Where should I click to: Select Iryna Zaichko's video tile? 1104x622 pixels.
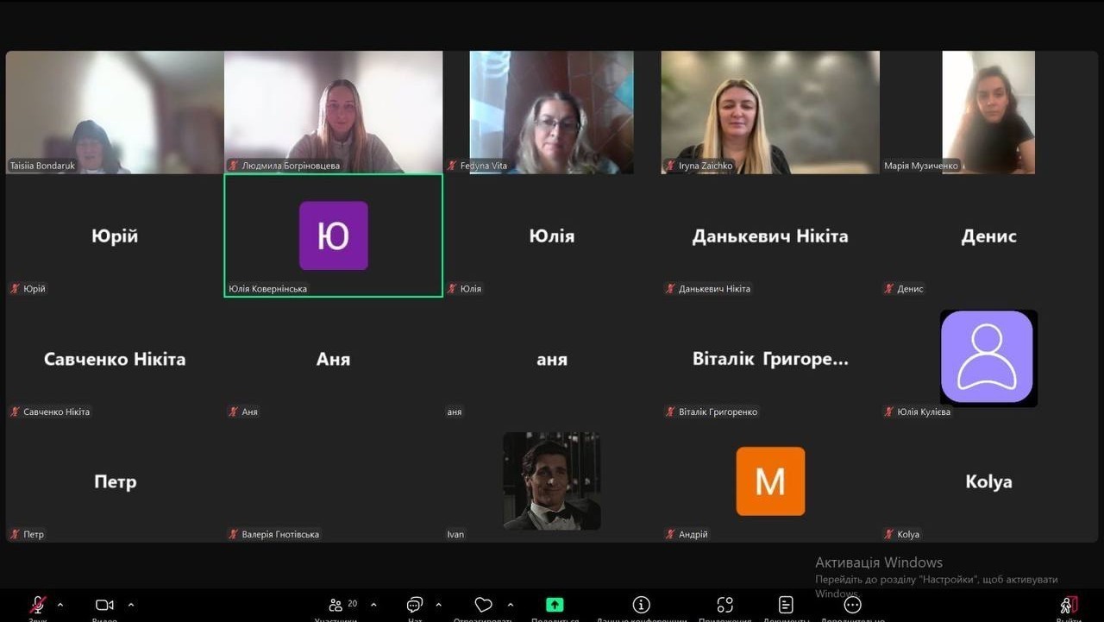[770, 112]
